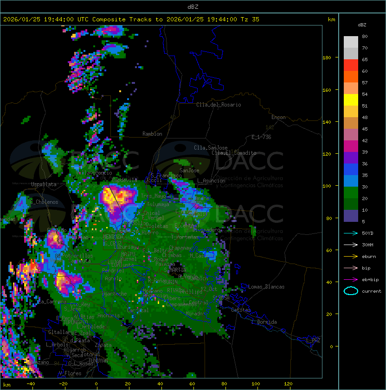This screenshot has width=386, height=390.
Task: Click the Composite Tracks timestamp header text
Action: (x=131, y=19)
